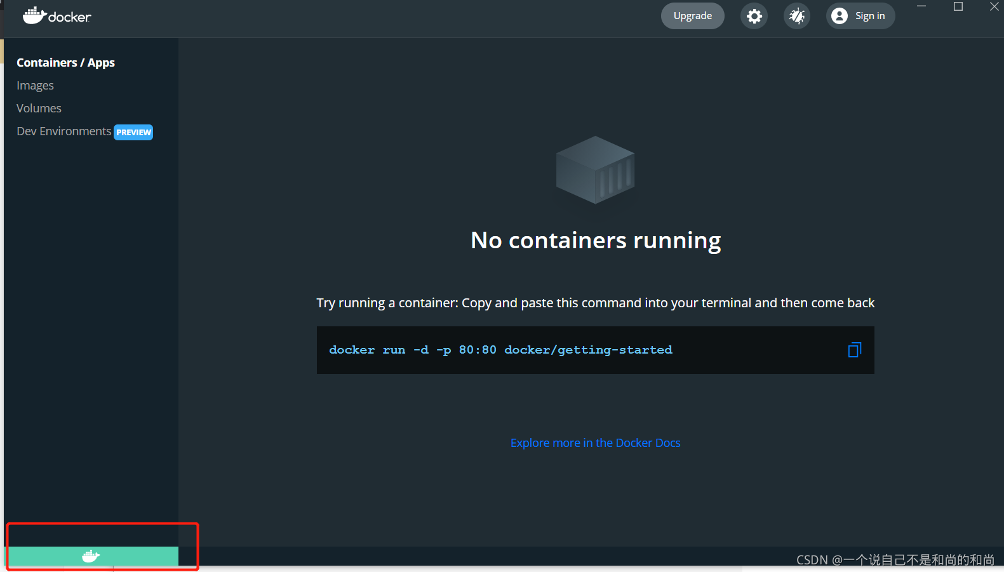Image resolution: width=1004 pixels, height=572 pixels.
Task: Click the Sign in button
Action: (860, 16)
